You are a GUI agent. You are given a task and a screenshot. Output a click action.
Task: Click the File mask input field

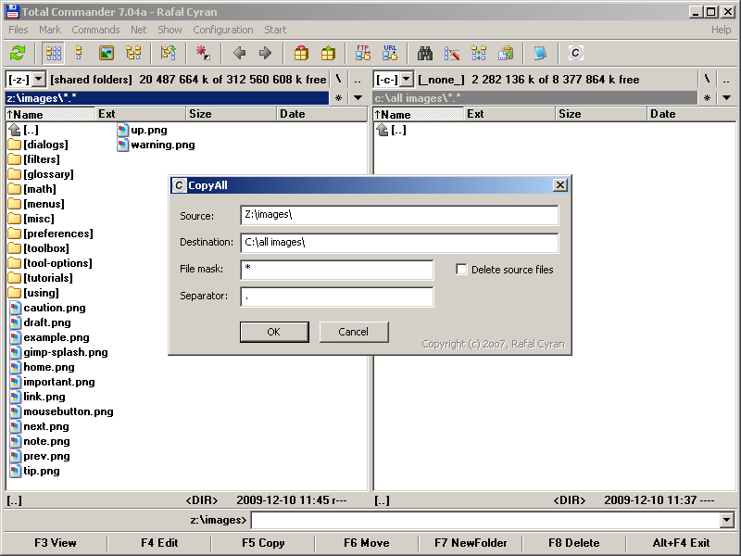pyautogui.click(x=337, y=270)
